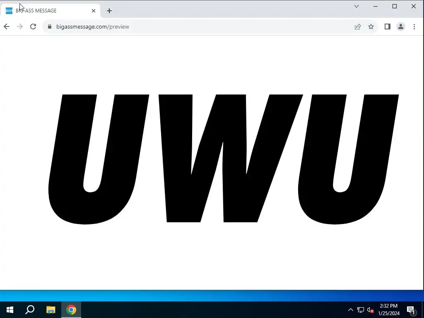
Task: Click the forward navigation arrow
Action: click(20, 26)
